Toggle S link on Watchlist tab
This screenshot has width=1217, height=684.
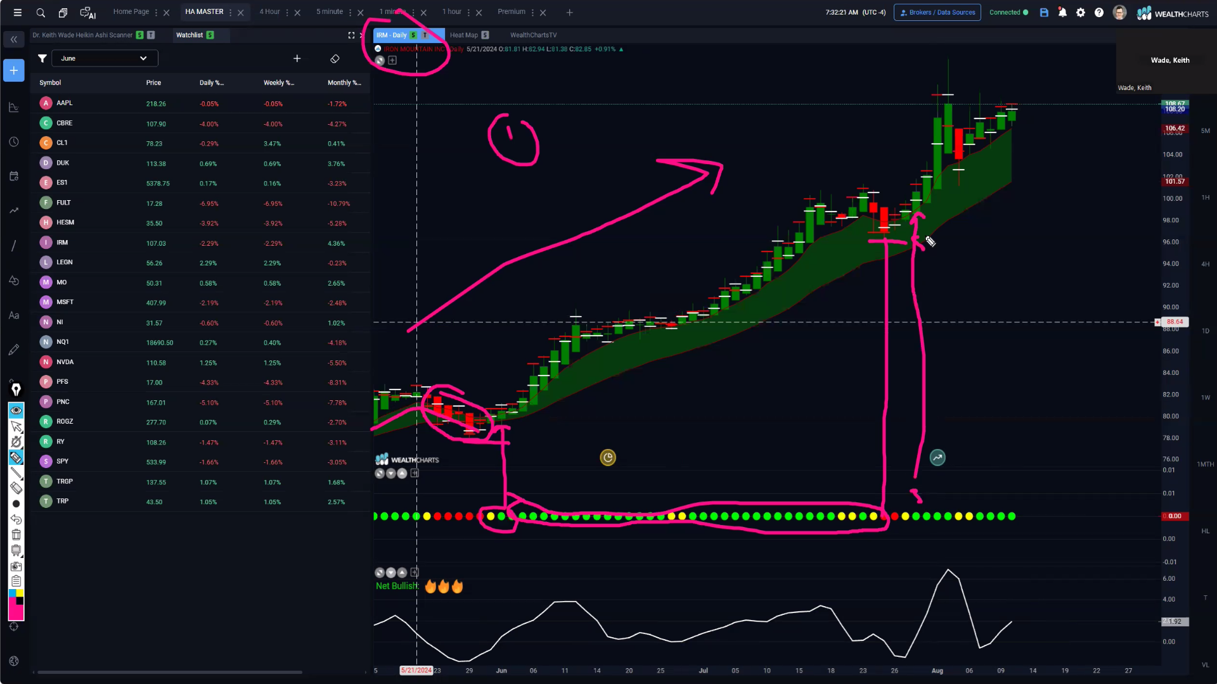click(x=210, y=35)
